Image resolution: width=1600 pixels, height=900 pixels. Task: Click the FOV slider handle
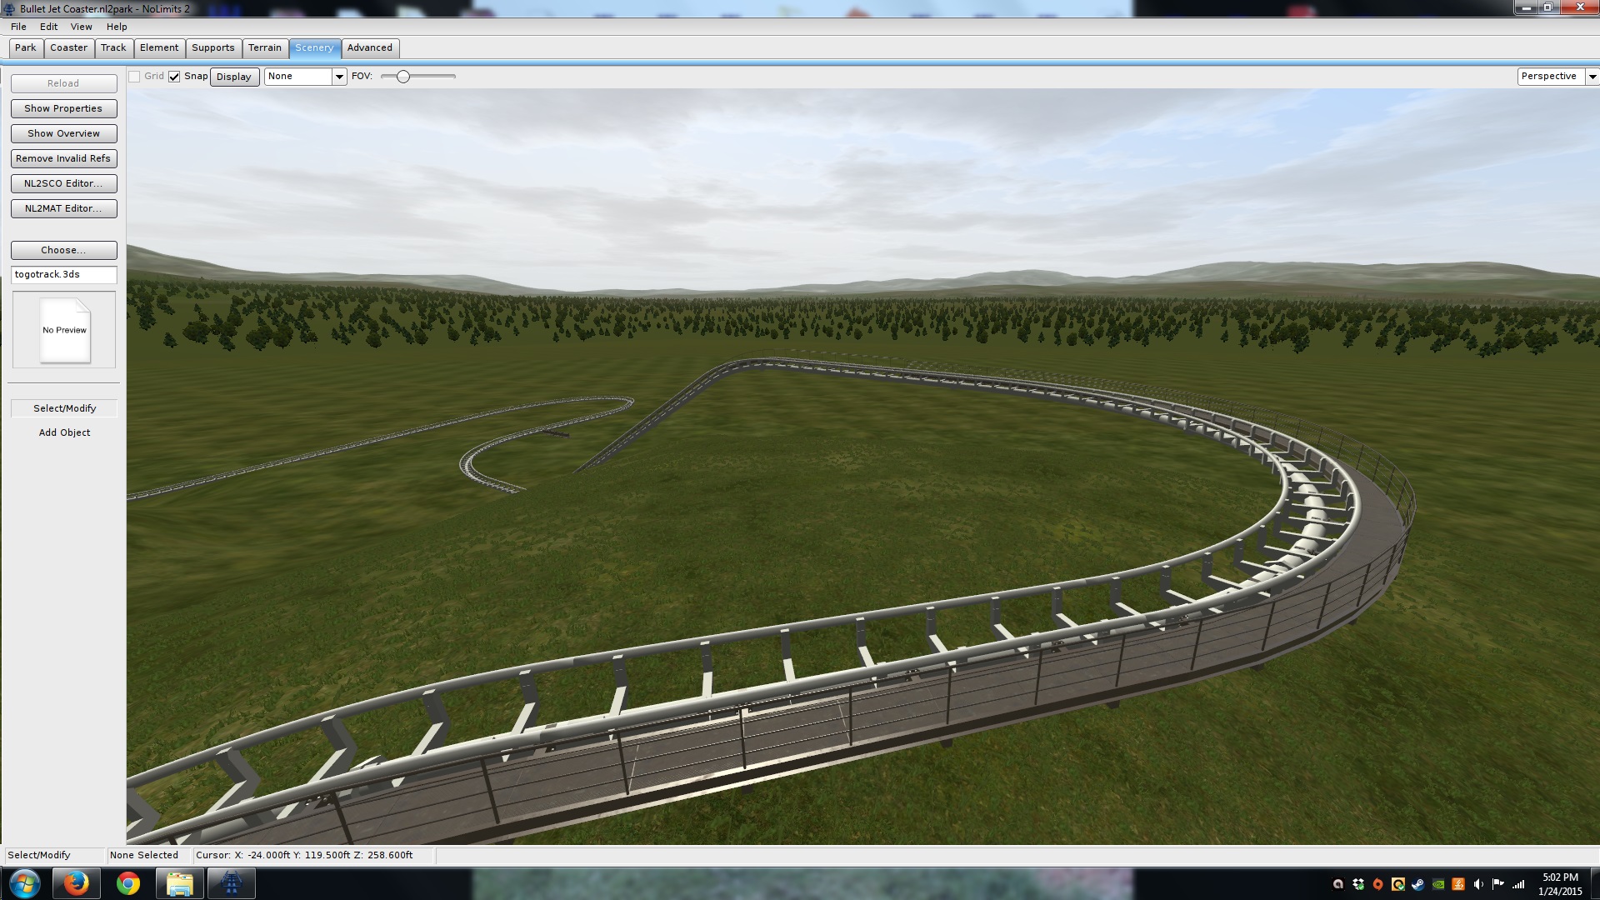[x=403, y=77]
